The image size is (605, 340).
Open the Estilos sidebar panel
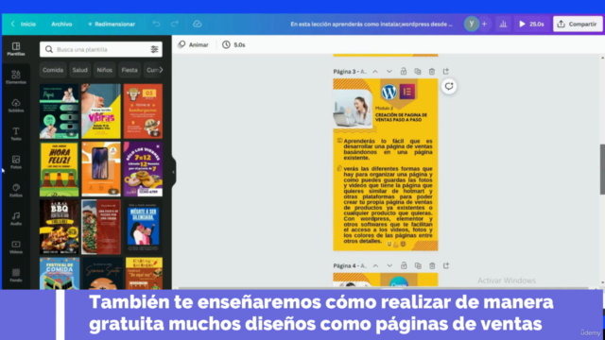pos(16,190)
